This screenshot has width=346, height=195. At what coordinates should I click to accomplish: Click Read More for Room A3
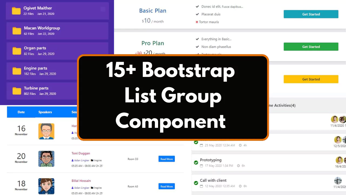167,186
